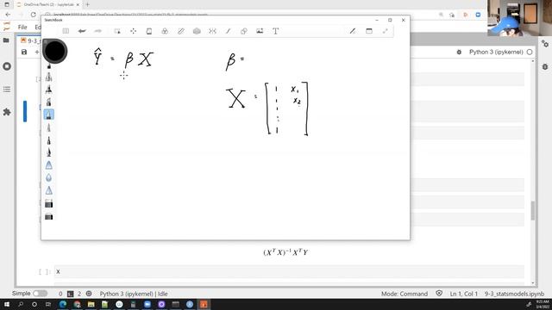This screenshot has height=310, width=552.
Task: Click Python 3 (ipykernel) kernel name
Action: click(x=496, y=52)
